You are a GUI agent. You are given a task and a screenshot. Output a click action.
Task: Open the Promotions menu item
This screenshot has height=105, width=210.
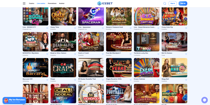coord(52,3)
